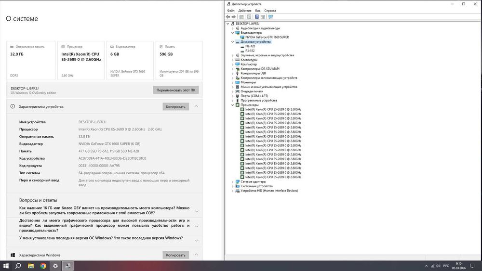Collapse the Процессоры node arrow
482x271 pixels.
point(232,105)
